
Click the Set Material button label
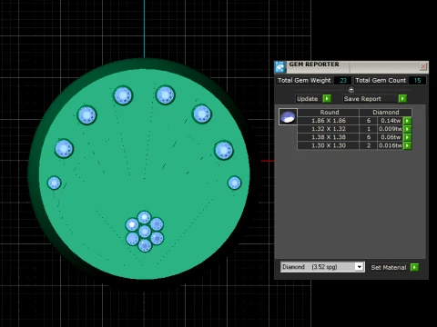389,267
